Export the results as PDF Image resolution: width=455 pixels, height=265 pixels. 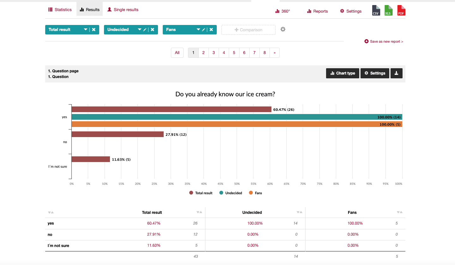(401, 10)
